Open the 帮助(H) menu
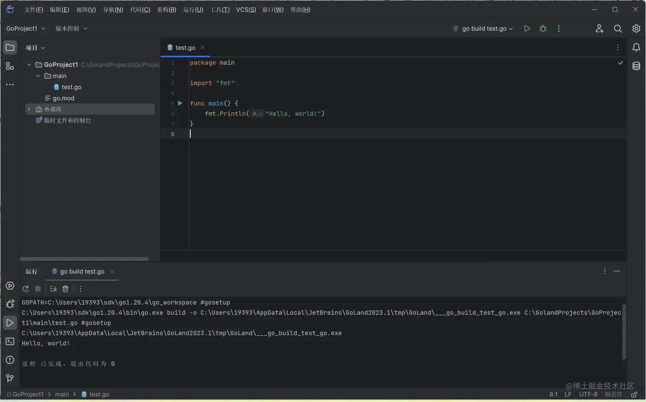The width and height of the screenshot is (646, 402). (300, 9)
